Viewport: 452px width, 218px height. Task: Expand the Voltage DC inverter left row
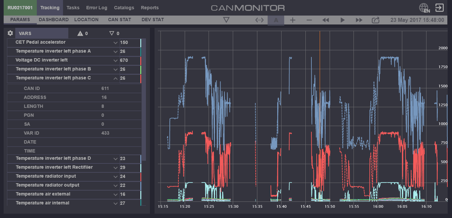click(x=115, y=61)
